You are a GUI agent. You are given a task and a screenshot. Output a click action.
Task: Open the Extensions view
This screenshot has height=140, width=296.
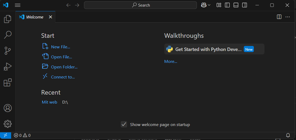pos(8,83)
